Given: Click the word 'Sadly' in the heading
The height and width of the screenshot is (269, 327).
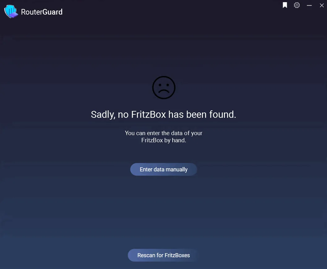Looking at the screenshot, I should [103, 115].
